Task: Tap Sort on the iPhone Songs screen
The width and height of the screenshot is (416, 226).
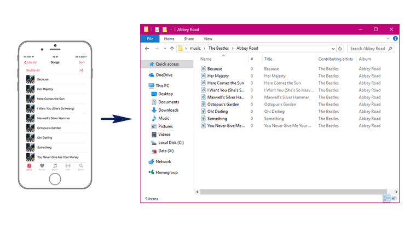Action: (82, 62)
